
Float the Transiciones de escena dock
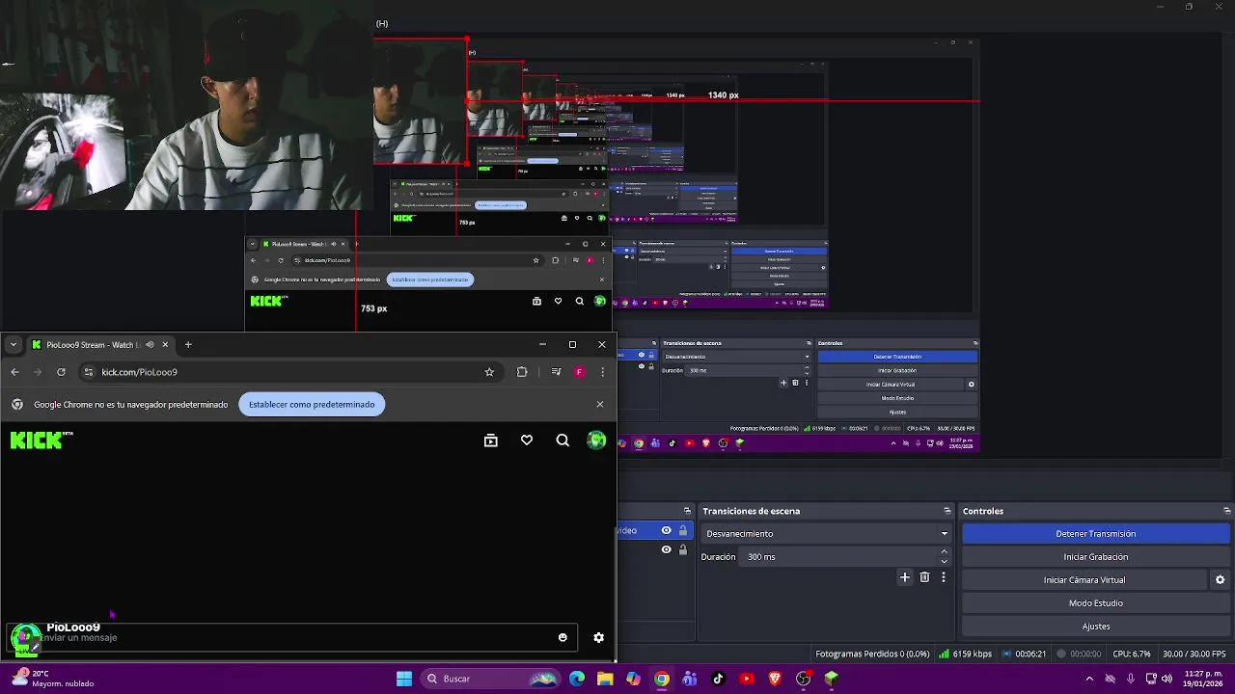947,511
